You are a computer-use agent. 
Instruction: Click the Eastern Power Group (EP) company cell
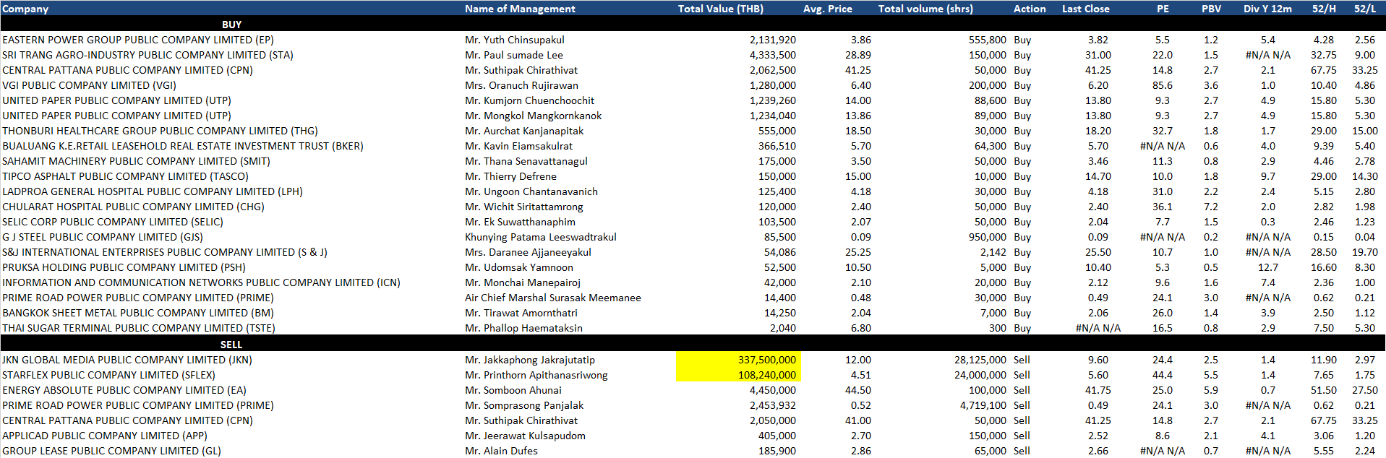(138, 40)
